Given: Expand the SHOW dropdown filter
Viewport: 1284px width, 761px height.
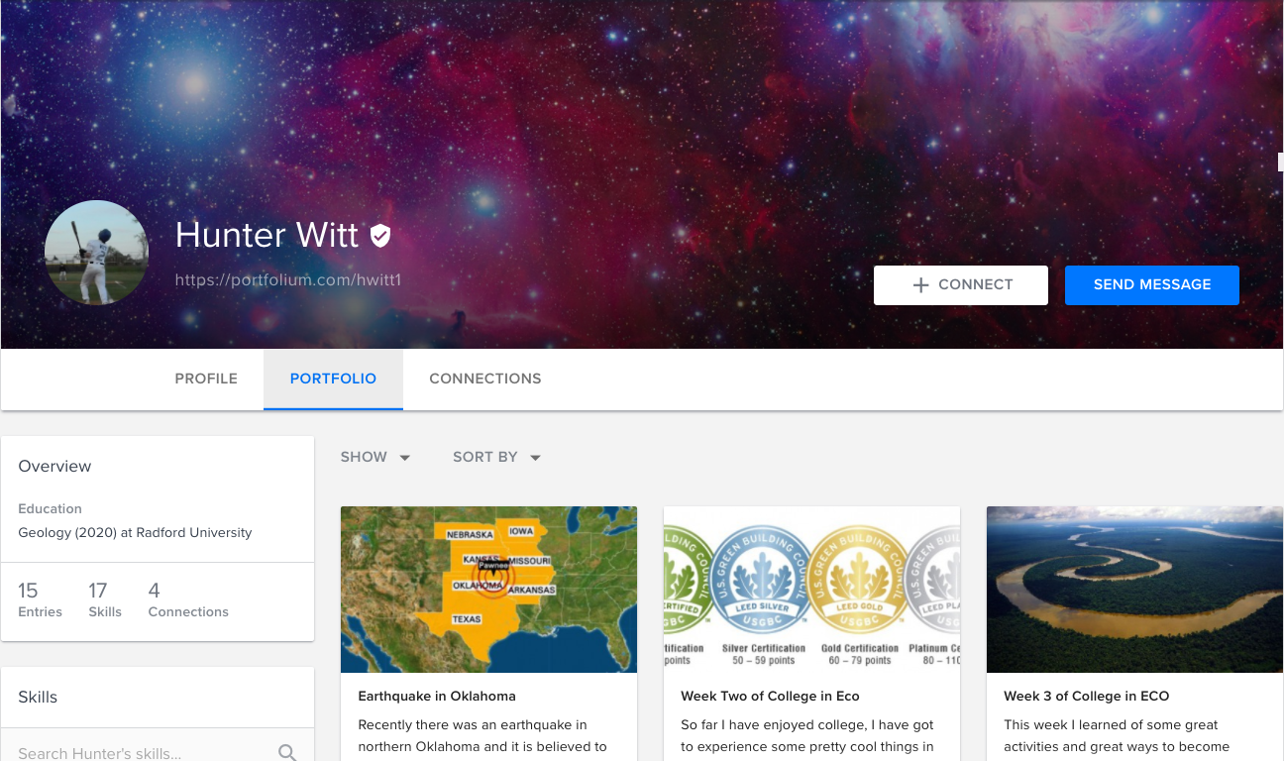Looking at the screenshot, I should point(375,457).
